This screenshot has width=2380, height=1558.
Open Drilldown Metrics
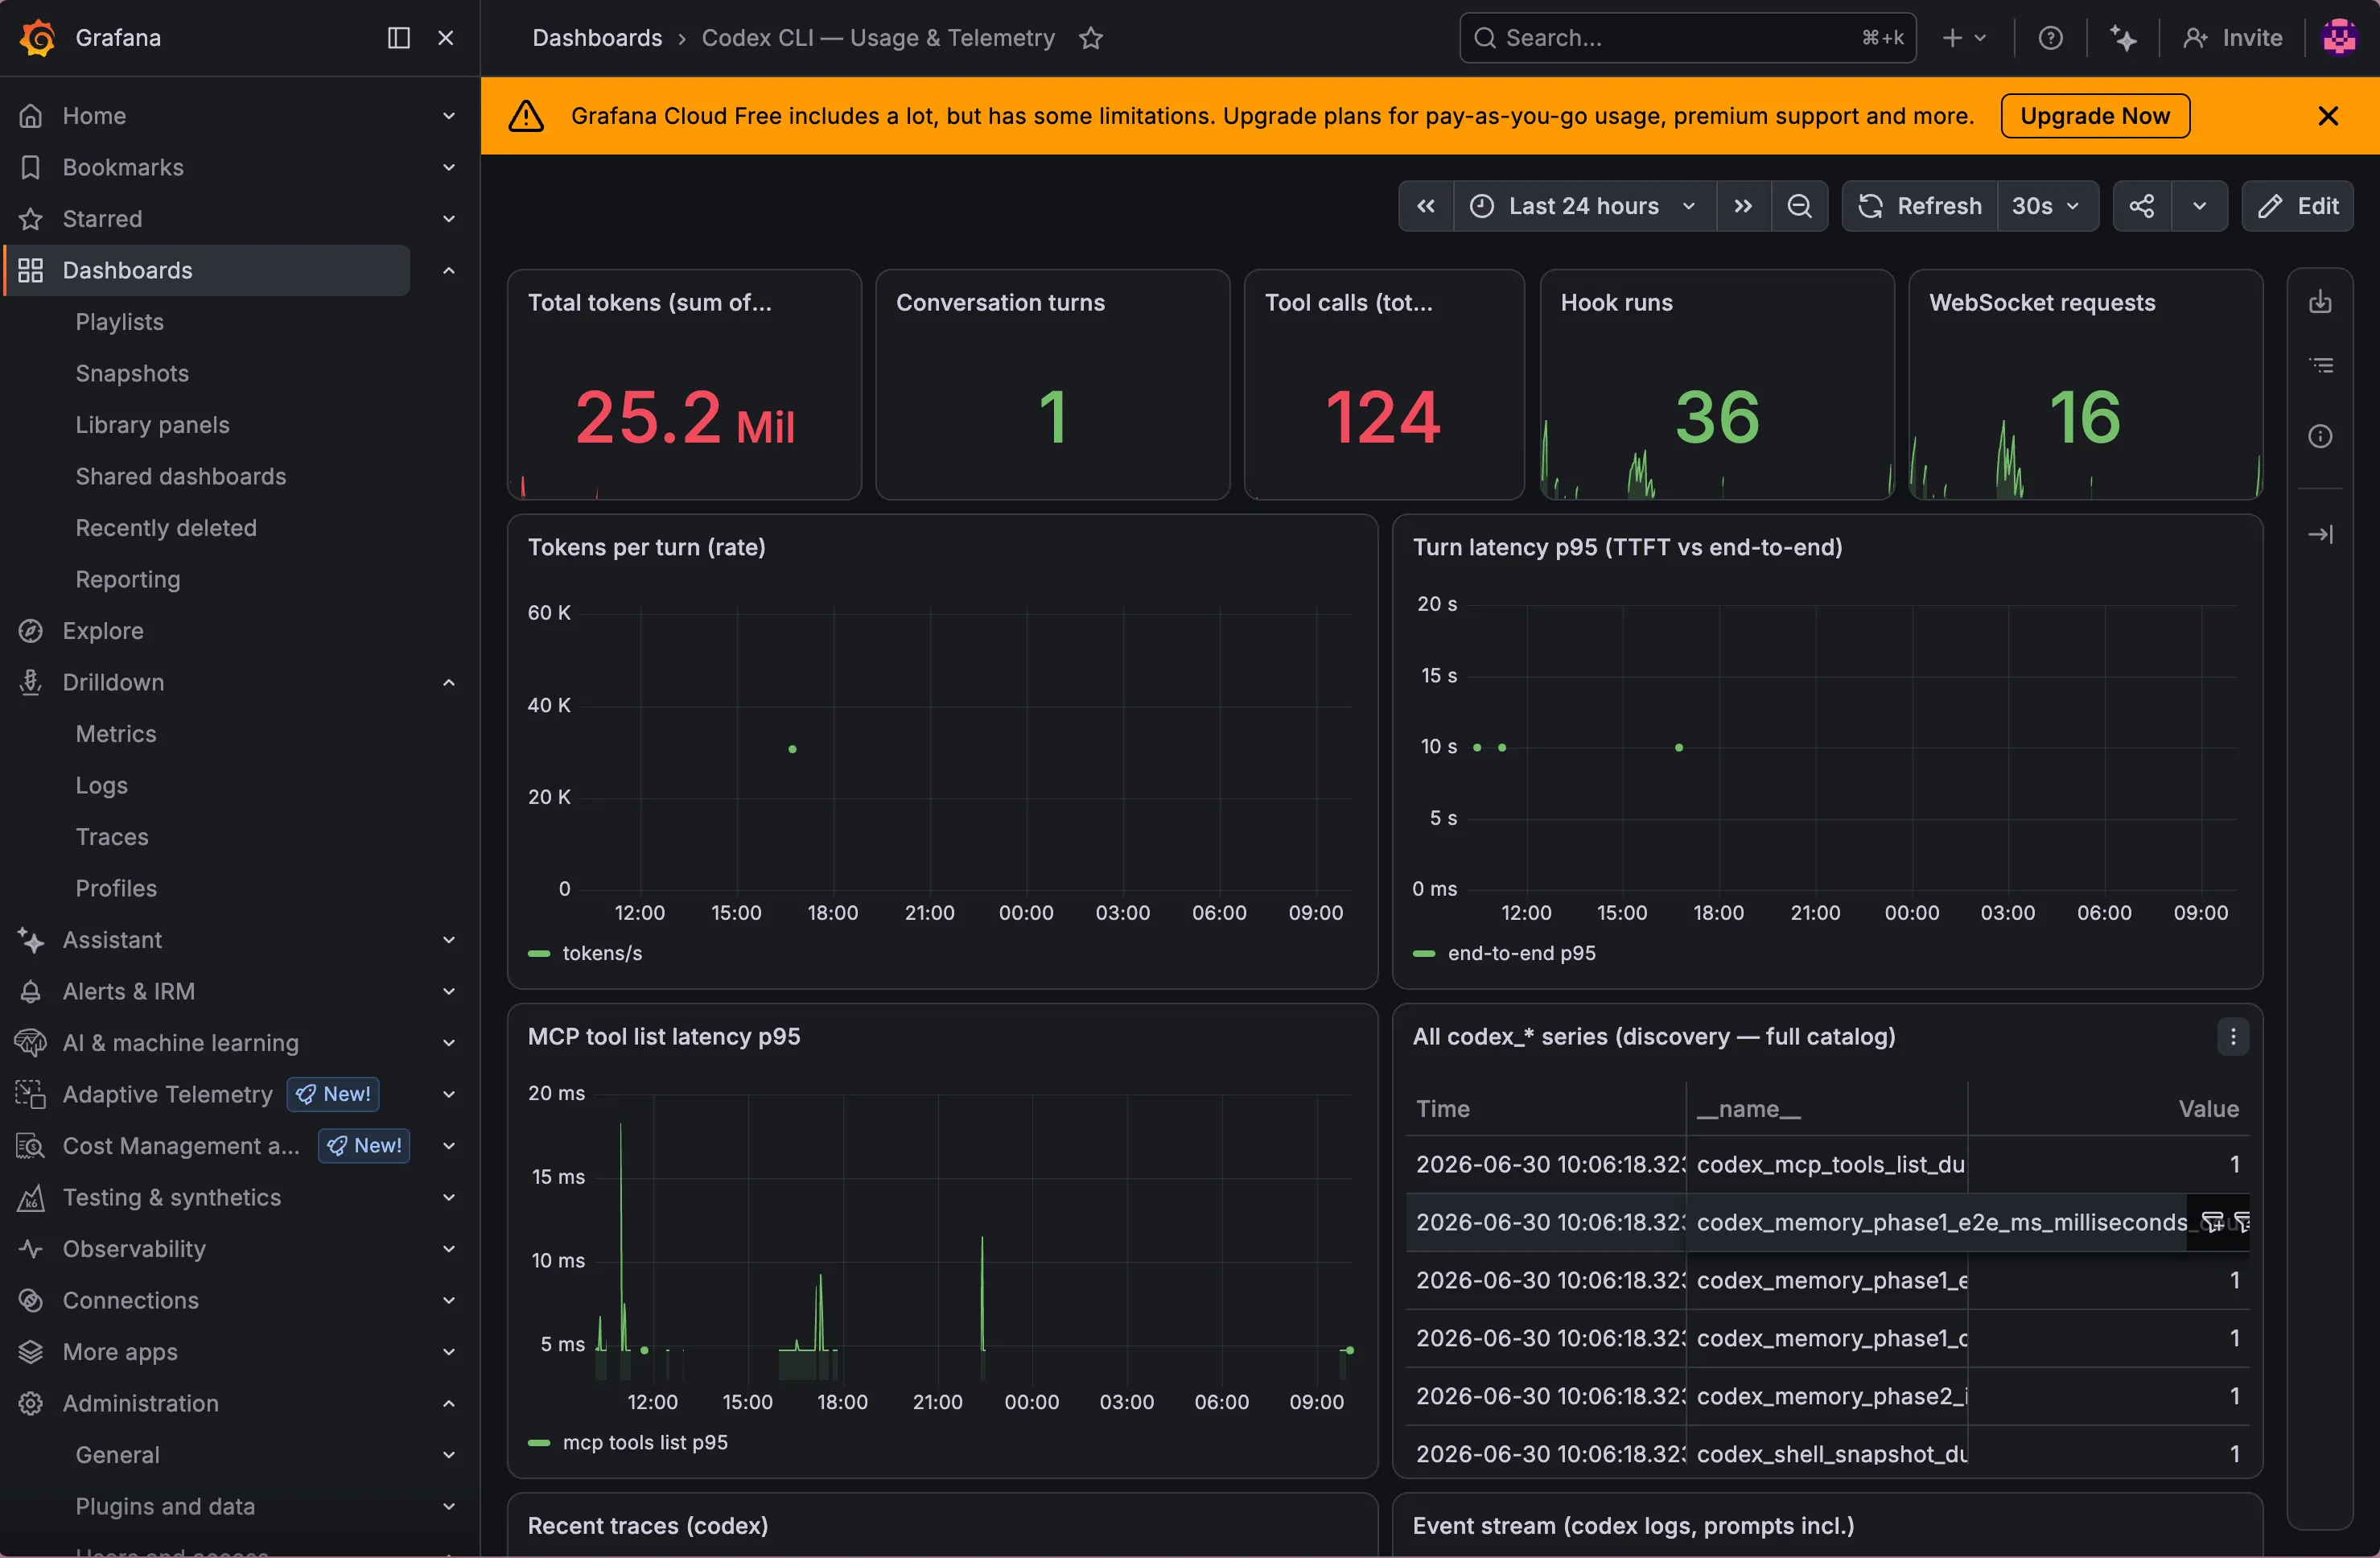pos(116,734)
